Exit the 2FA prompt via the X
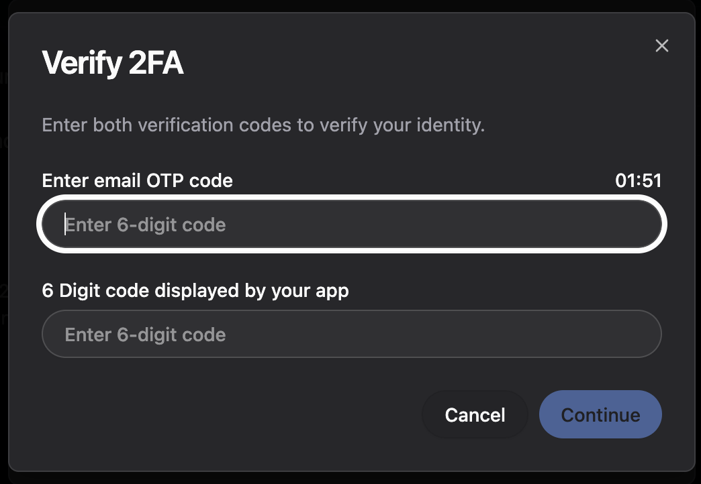701x484 pixels. pos(661,46)
